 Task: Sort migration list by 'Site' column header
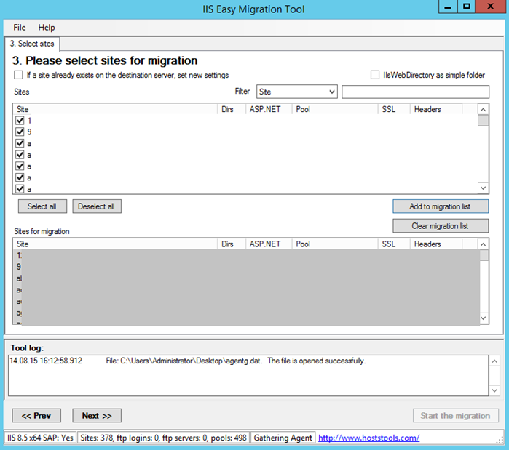(x=115, y=244)
